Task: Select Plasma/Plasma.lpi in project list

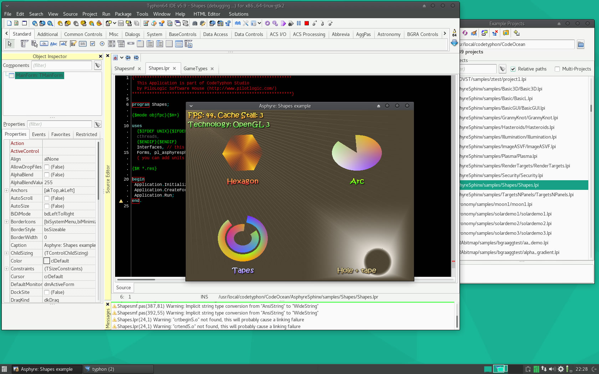Action: point(524,156)
